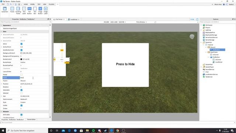Switch to the LocalScript document tab
Image resolution: width=236 pixels, height=133 pixels.
(74, 20)
